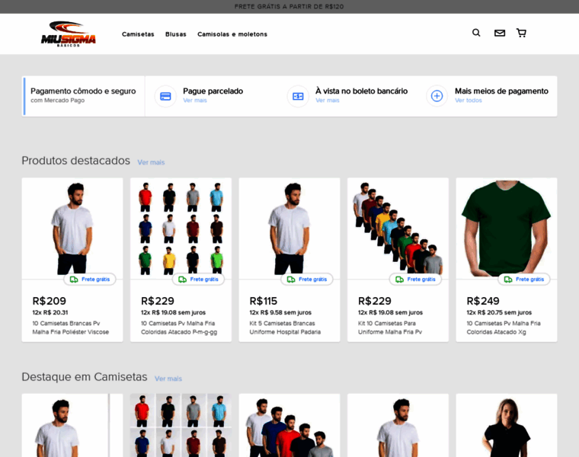579x457 pixels.
Task: Open white t-shirt thumbnail priced R$115
Action: [x=289, y=228]
